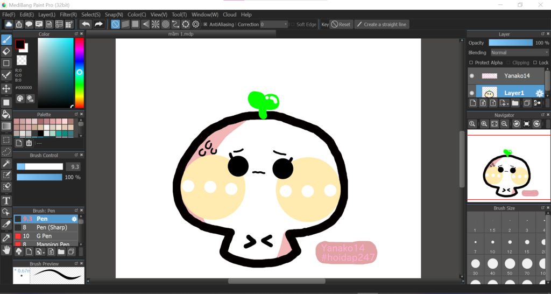Adjust the brush opacity slider 100 %

pos(39,177)
